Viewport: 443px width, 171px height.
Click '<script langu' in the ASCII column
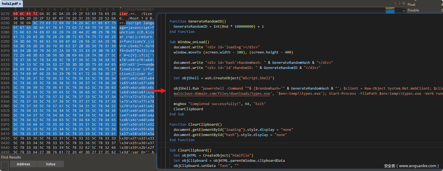[140, 23]
